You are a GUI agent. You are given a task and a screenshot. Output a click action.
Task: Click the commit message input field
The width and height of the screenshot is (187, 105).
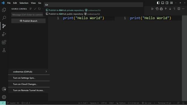[27, 15]
